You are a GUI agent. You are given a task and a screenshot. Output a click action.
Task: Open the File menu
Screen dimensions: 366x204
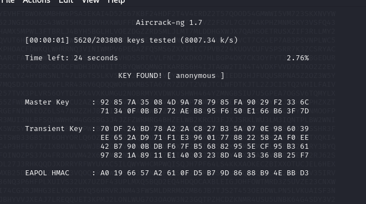click(x=8, y=1)
